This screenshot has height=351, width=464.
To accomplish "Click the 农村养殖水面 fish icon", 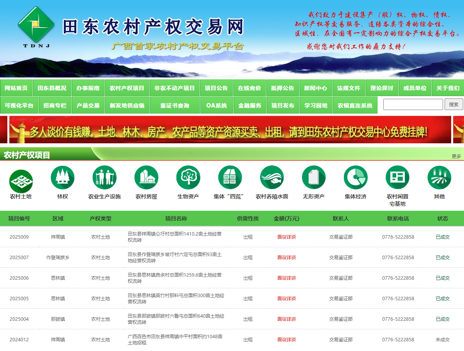I will (x=272, y=177).
